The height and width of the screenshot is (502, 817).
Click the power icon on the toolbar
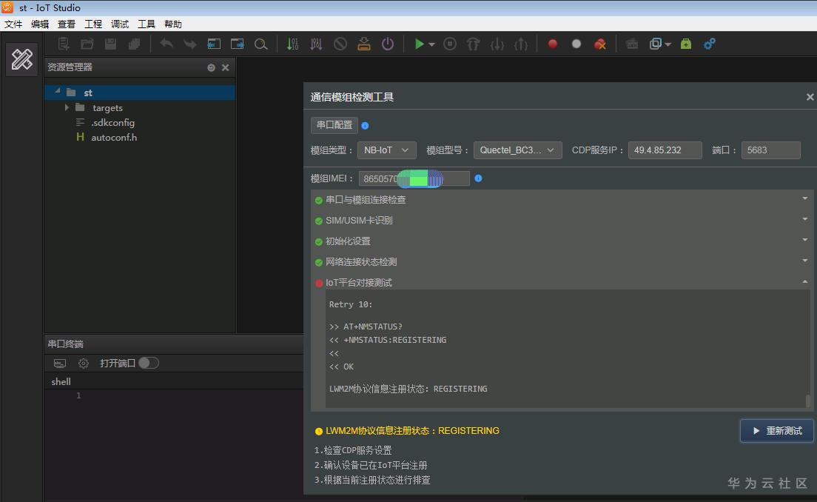tap(388, 44)
